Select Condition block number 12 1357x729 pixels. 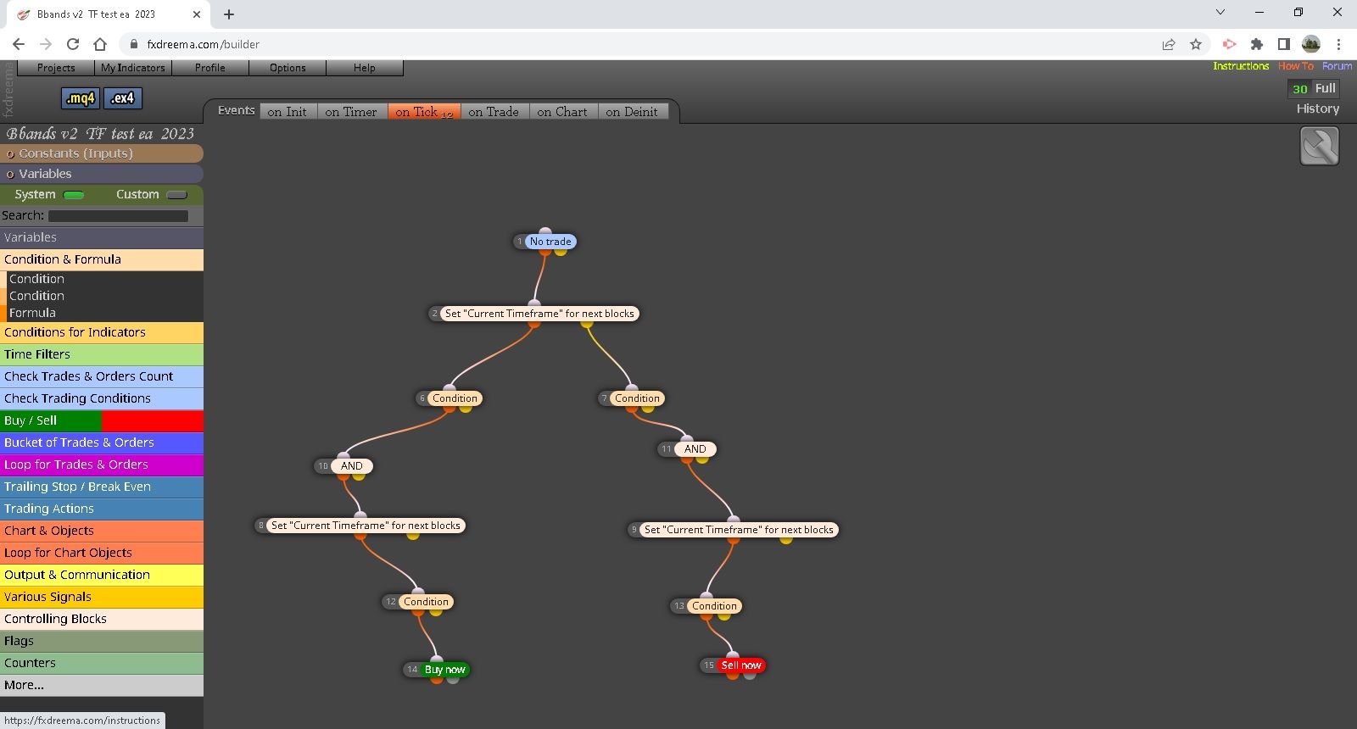click(426, 602)
